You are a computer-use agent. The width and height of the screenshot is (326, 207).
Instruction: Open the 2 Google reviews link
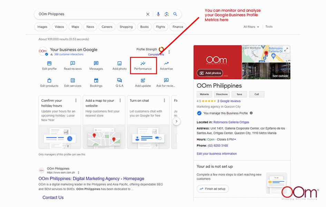tap(229, 101)
